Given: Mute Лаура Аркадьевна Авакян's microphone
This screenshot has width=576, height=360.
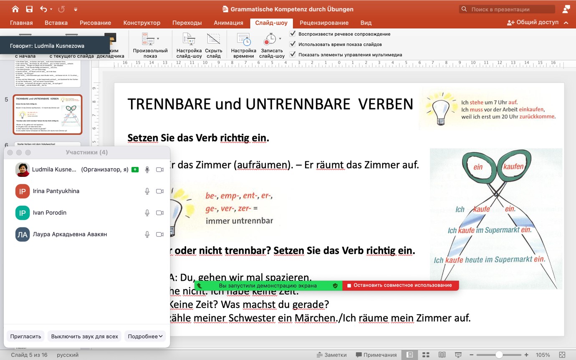Looking at the screenshot, I should click(147, 234).
